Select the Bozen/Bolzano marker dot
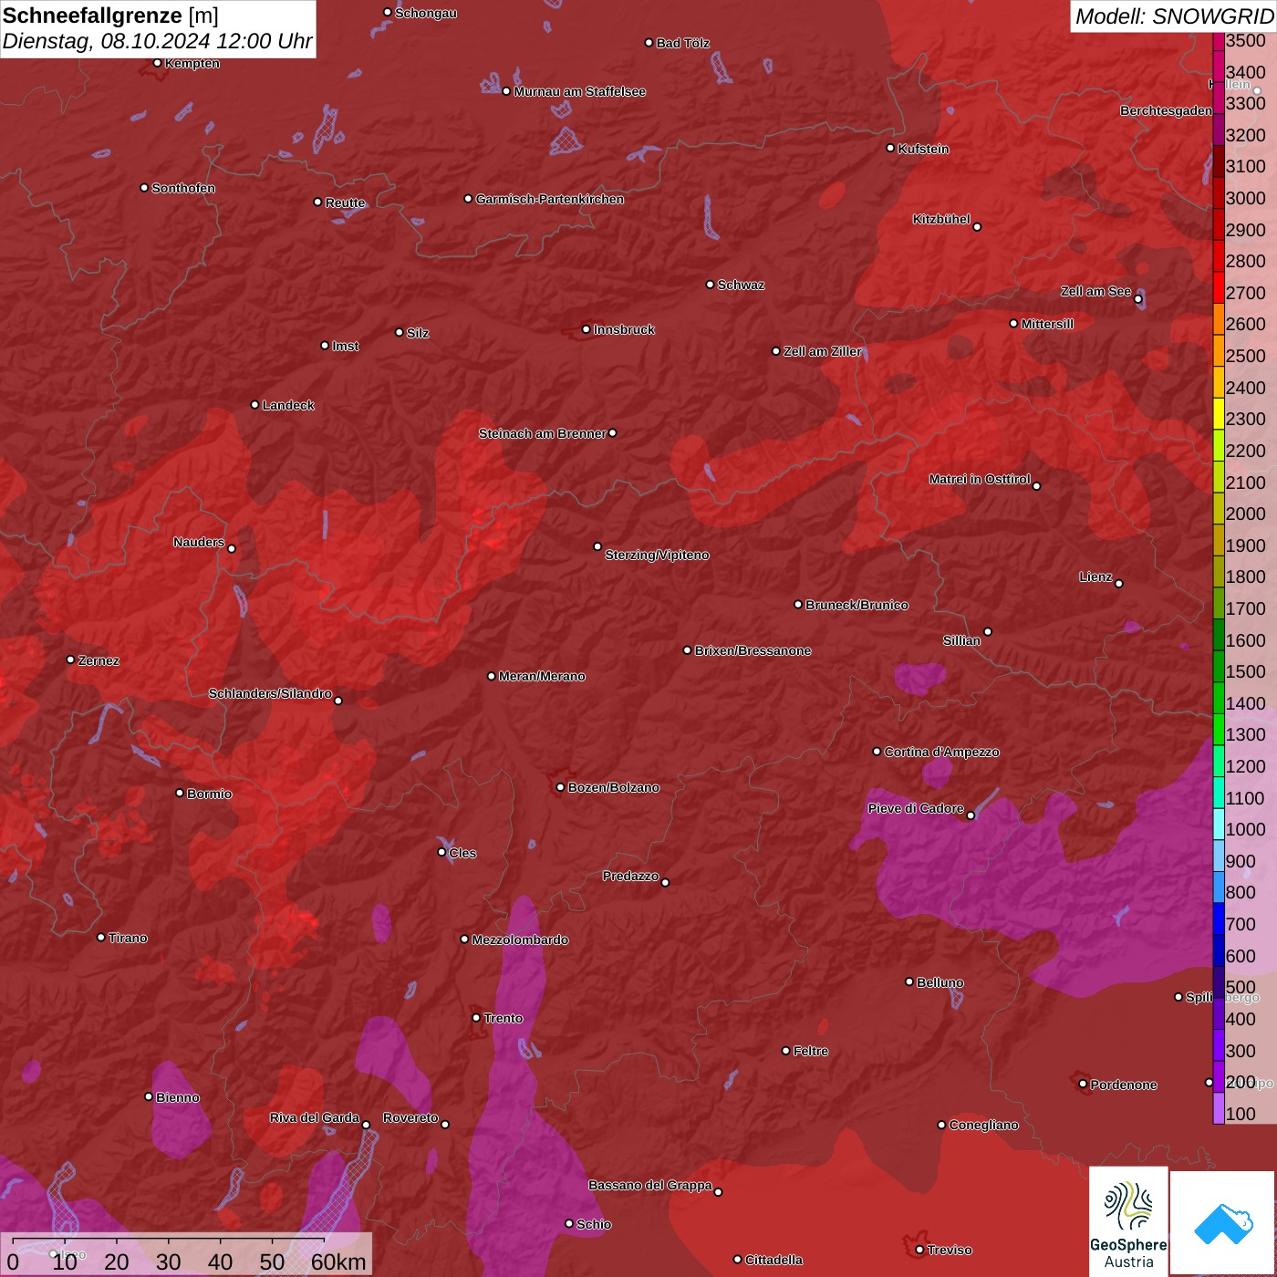The width and height of the screenshot is (1277, 1277). (561, 787)
